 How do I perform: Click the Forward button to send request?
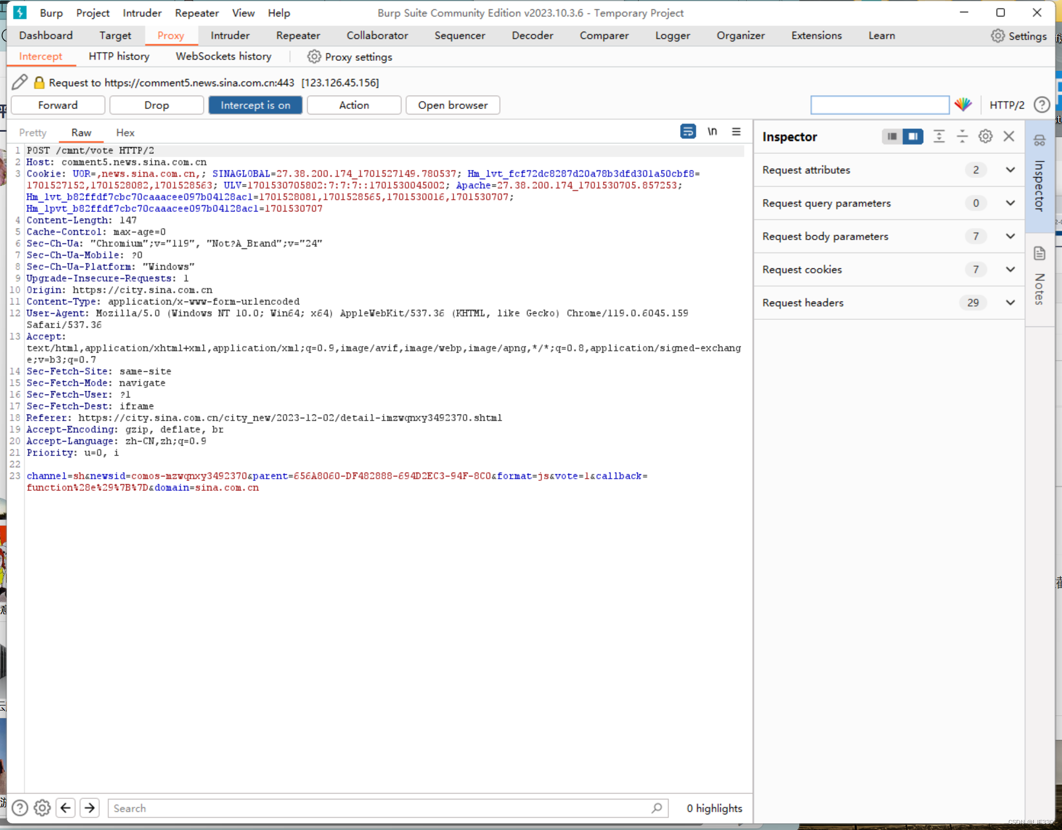click(x=58, y=105)
